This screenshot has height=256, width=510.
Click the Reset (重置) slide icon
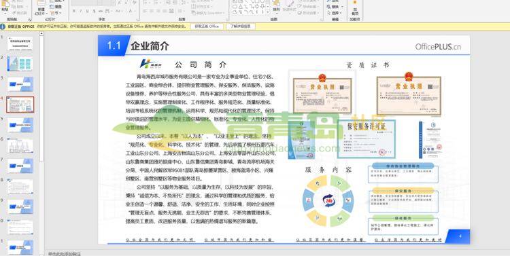[x=56, y=7]
